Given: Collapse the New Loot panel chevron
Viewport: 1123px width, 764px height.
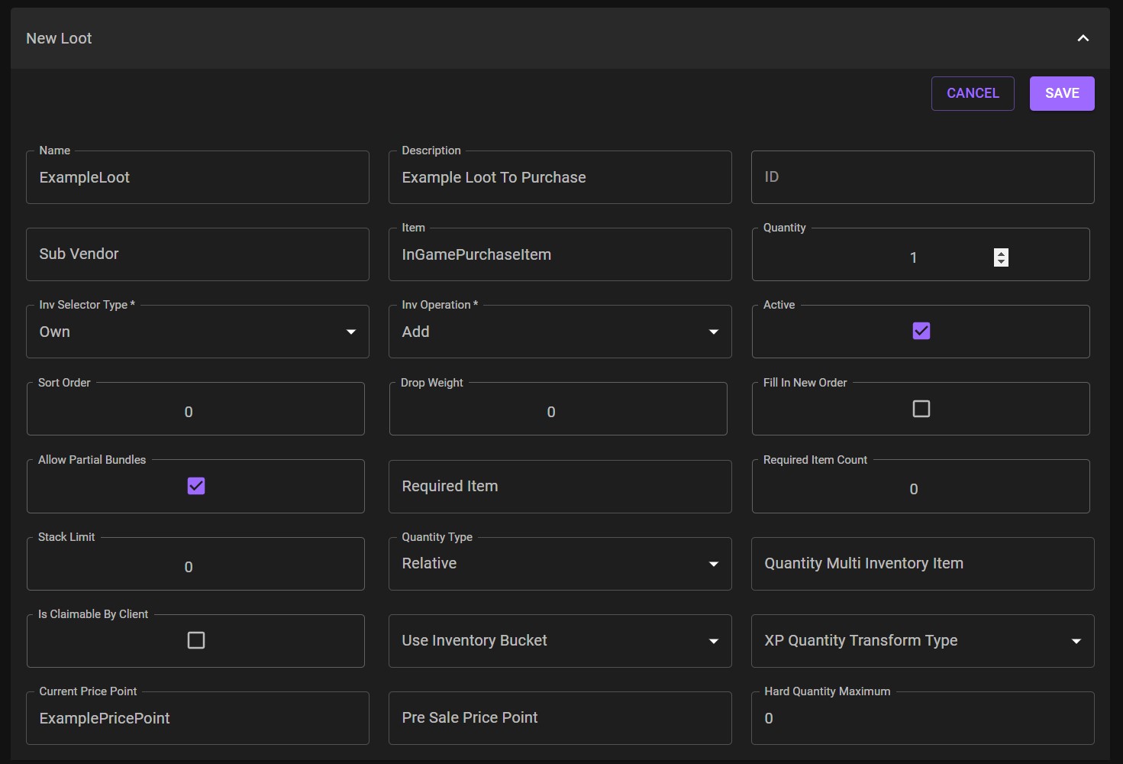Looking at the screenshot, I should click(1083, 38).
